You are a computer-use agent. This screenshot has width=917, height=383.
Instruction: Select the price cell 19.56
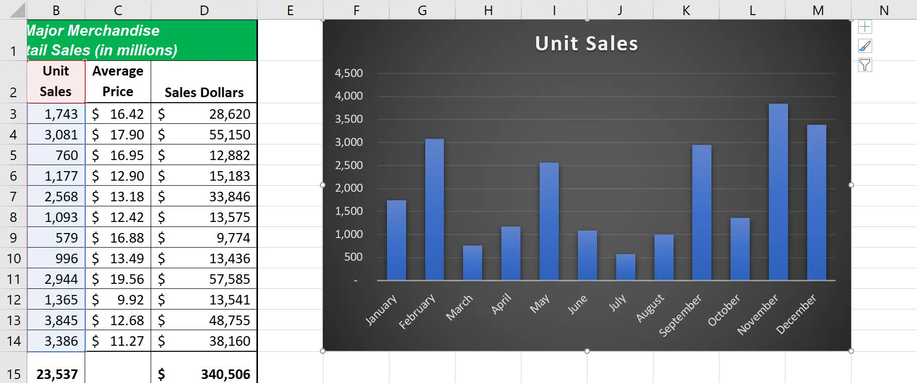coord(118,279)
